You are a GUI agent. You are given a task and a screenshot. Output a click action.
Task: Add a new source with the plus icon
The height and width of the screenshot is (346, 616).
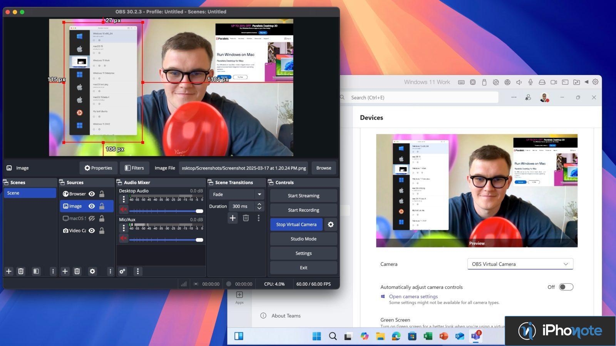(65, 271)
